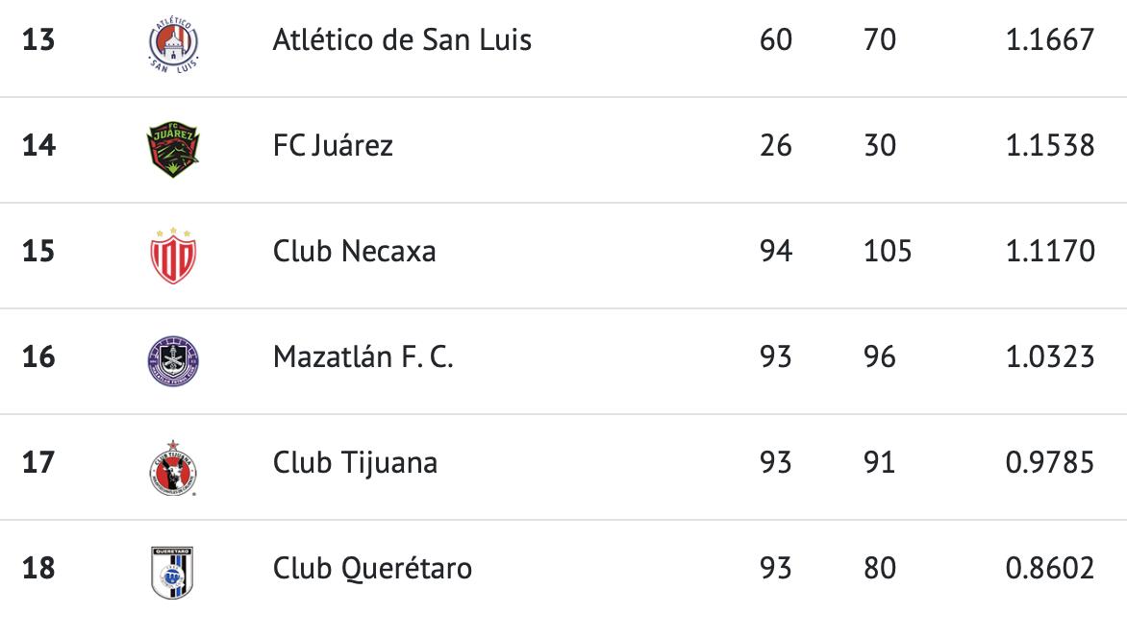
Task: Open the Atlético de San Luis team link
Action: [x=402, y=40]
